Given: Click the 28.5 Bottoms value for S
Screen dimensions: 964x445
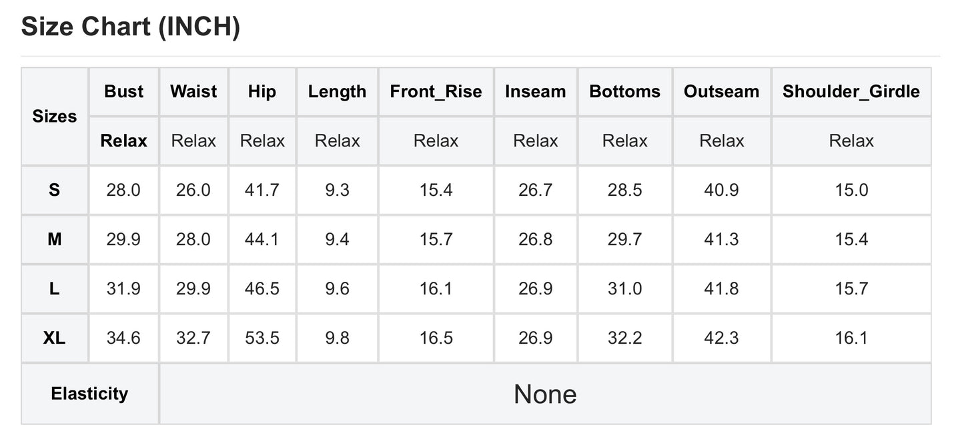Looking at the screenshot, I should [625, 191].
